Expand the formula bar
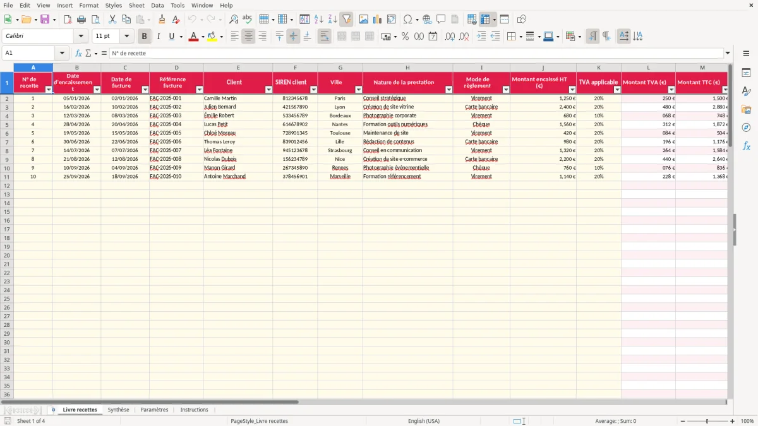This screenshot has height=426, width=758. point(728,53)
